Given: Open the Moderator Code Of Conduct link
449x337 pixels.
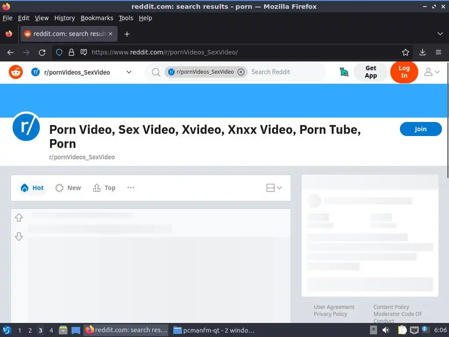Looking at the screenshot, I should pyautogui.click(x=397, y=317).
